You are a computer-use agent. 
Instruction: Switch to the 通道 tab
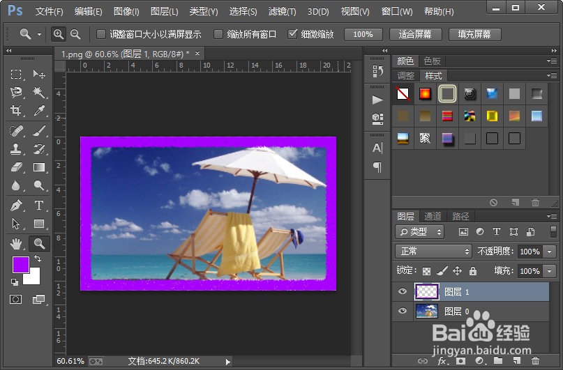(x=433, y=216)
